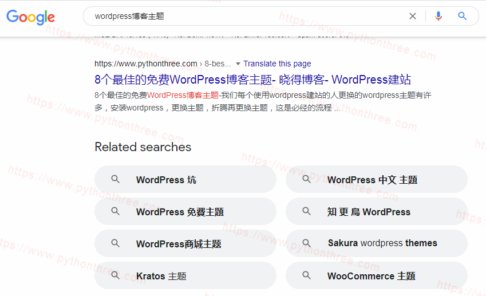Click the https://www.pythonthree.com result URL

pyautogui.click(x=146, y=64)
